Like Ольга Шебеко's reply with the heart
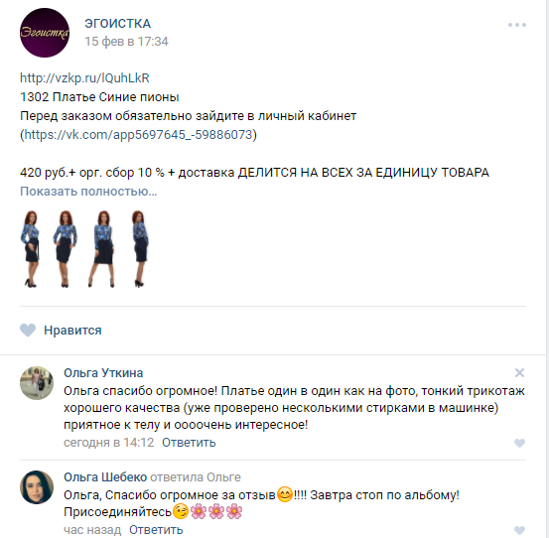Viewport: 549px width, 538px height. tap(519, 530)
